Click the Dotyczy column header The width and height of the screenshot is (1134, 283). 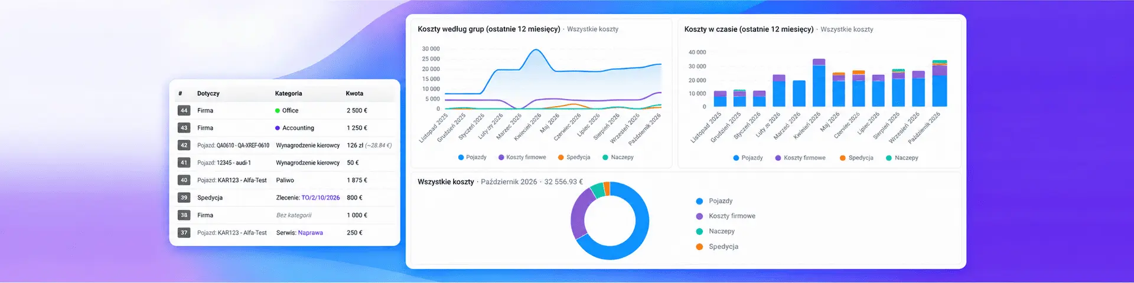pyautogui.click(x=208, y=93)
